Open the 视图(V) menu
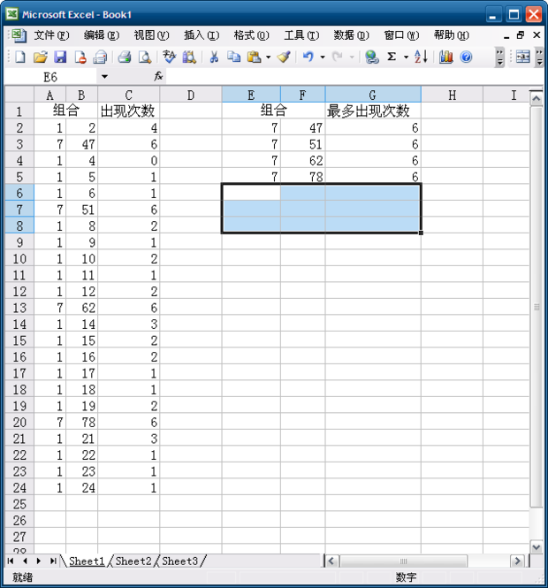This screenshot has width=548, height=588. point(151,35)
